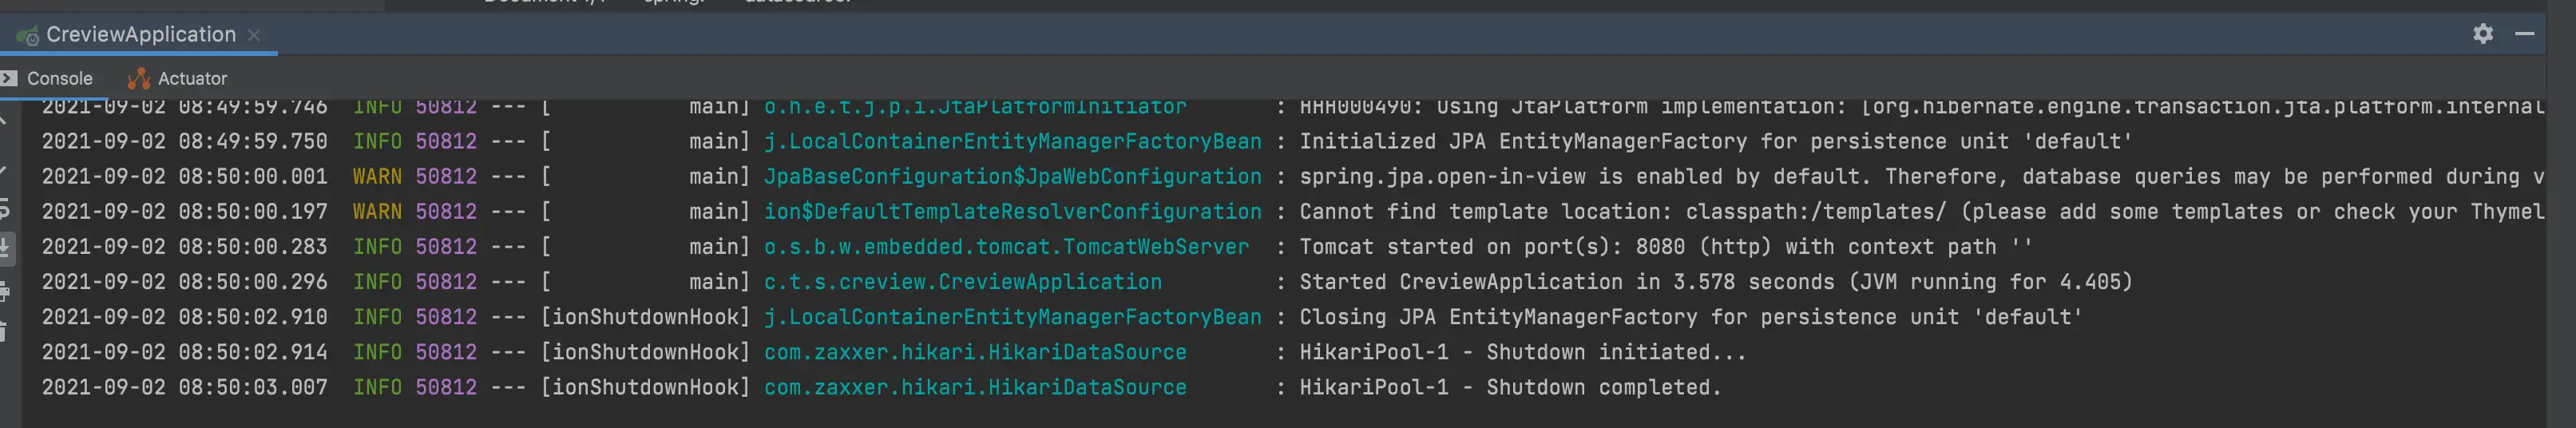Viewport: 2576px width, 428px height.
Task: Click JpaBaseConfiguration$JpaWebConfiguration logger name
Action: pos(1012,177)
